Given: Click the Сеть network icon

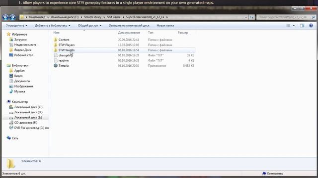Looking at the screenshot, I should click(x=8, y=138).
